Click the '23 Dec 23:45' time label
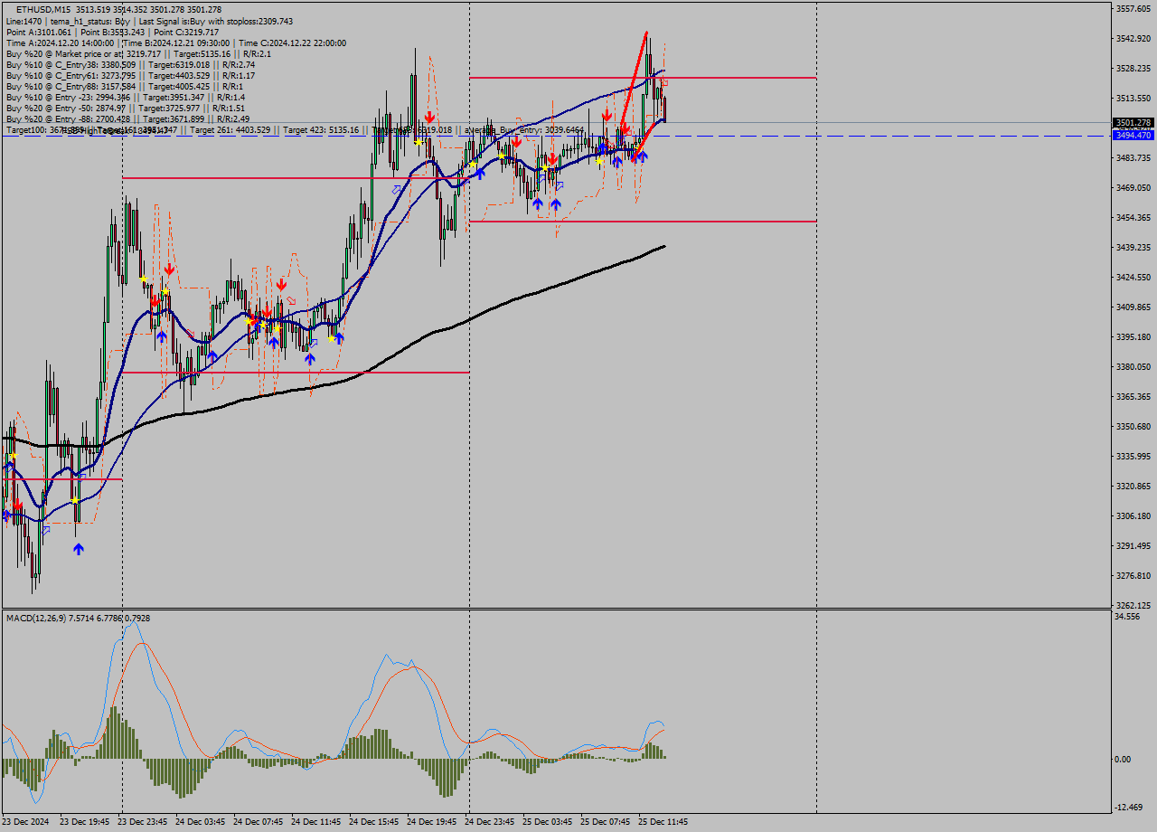The width and height of the screenshot is (1157, 832). pyautogui.click(x=142, y=822)
